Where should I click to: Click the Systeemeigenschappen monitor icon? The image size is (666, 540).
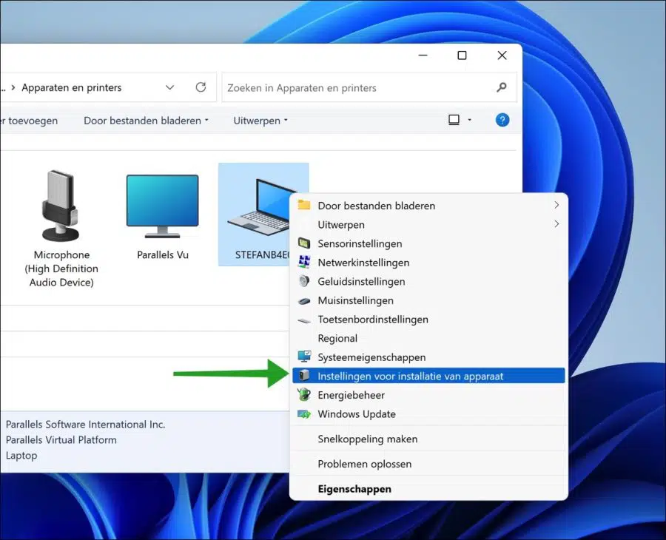[x=303, y=357]
